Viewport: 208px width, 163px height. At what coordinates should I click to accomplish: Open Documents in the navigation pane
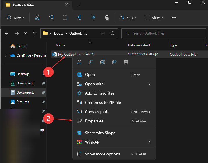(x=24, y=93)
